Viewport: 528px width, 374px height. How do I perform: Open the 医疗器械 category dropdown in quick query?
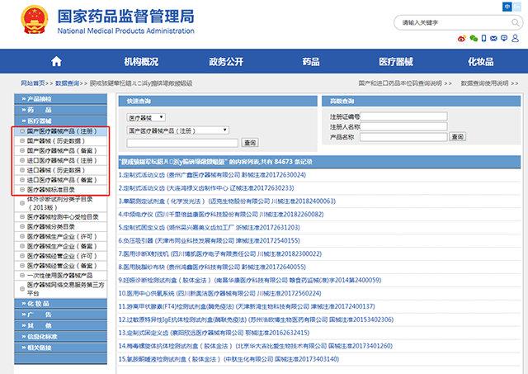[x=146, y=117]
